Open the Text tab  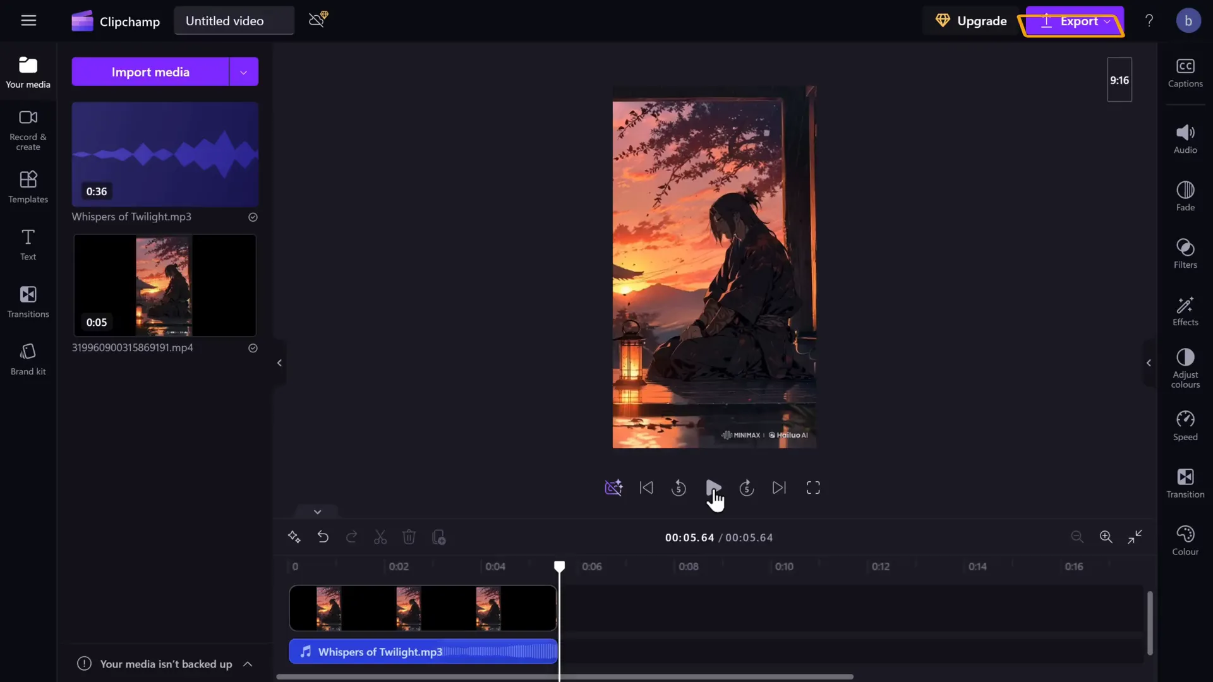tap(28, 244)
